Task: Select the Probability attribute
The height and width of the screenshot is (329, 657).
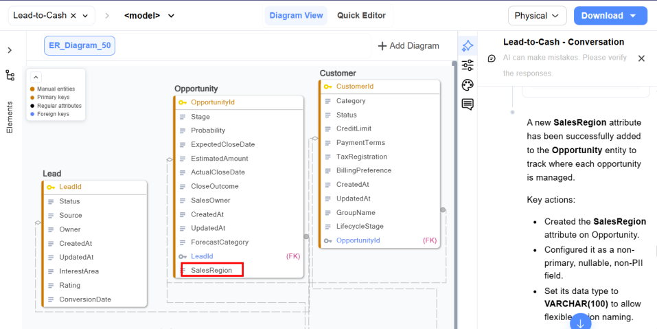Action: click(x=208, y=131)
